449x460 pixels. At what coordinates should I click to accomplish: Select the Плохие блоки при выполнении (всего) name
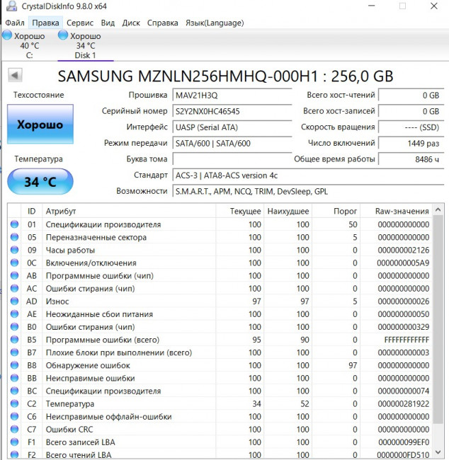(119, 352)
